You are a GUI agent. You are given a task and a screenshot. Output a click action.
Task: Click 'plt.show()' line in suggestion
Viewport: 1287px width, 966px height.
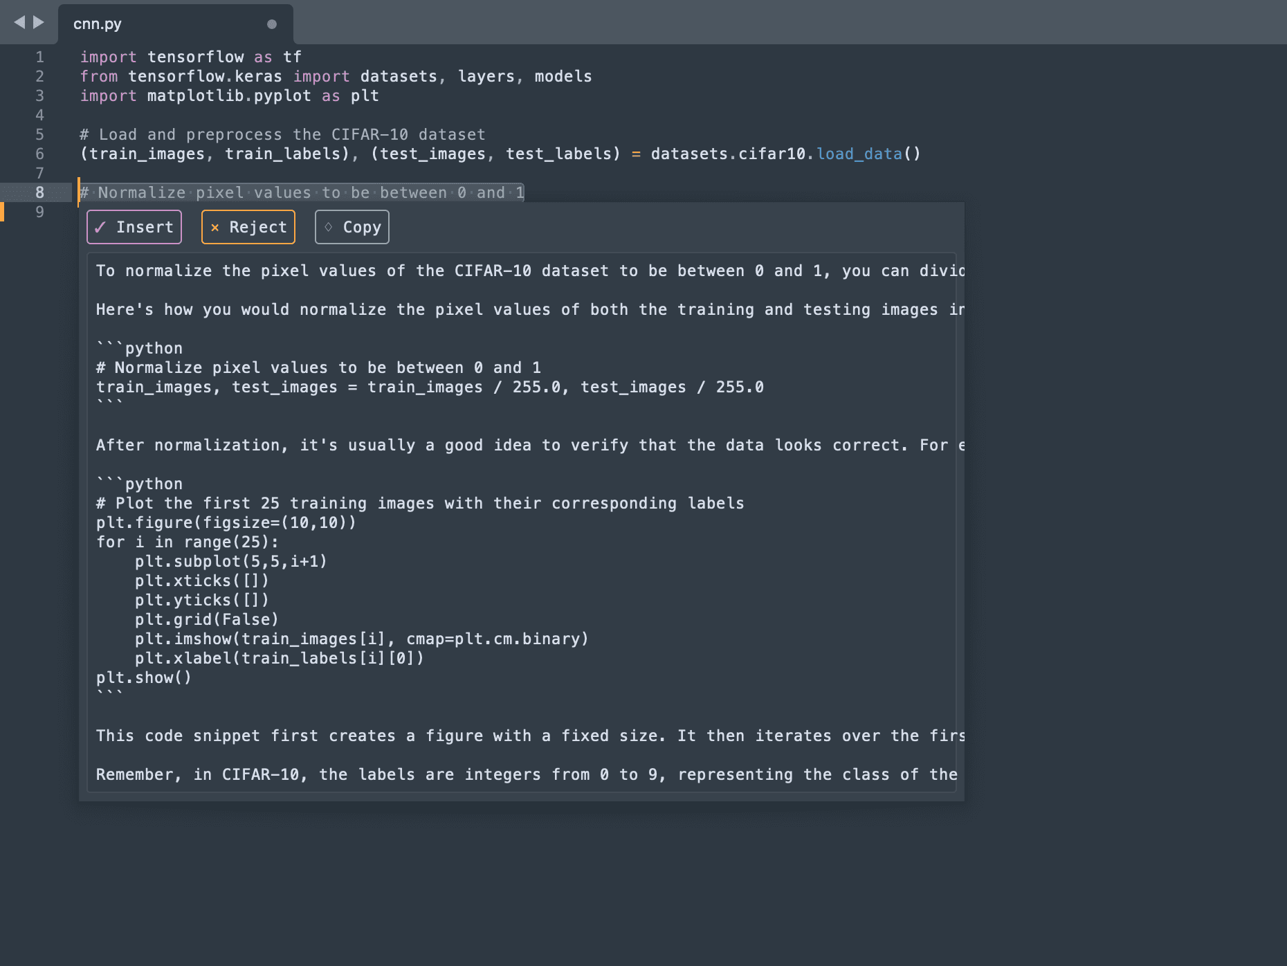(x=143, y=677)
